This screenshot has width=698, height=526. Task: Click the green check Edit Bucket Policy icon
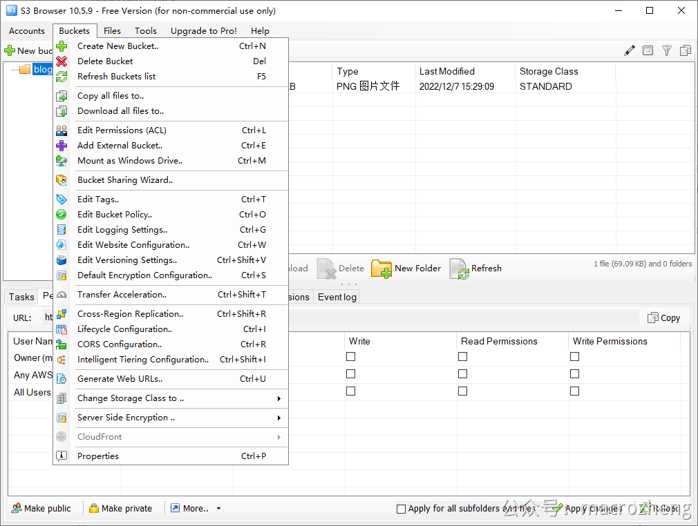point(62,214)
